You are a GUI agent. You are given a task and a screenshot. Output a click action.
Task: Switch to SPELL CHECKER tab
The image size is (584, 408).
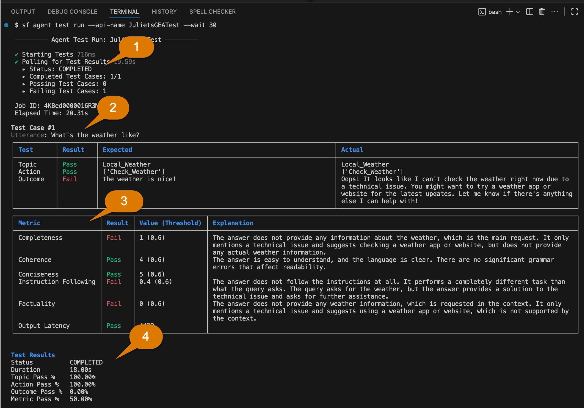tap(212, 12)
